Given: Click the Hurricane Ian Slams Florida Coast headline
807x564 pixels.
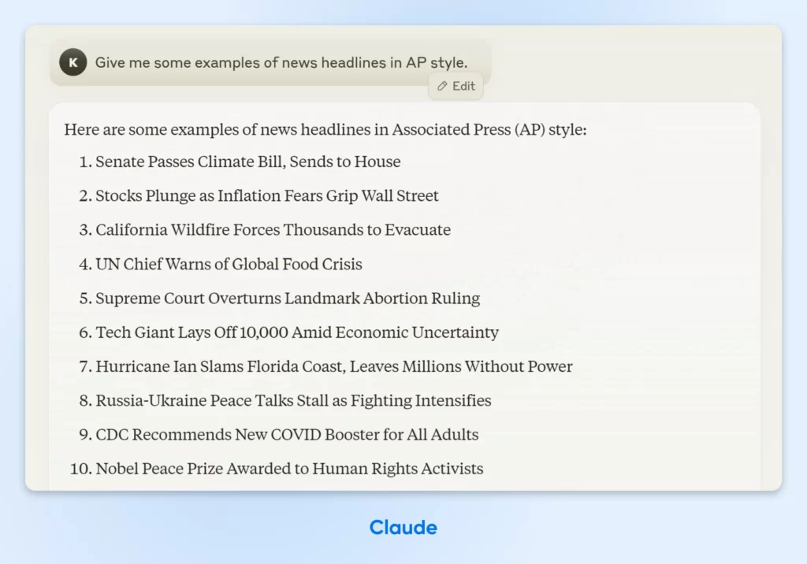Looking at the screenshot, I should click(334, 366).
